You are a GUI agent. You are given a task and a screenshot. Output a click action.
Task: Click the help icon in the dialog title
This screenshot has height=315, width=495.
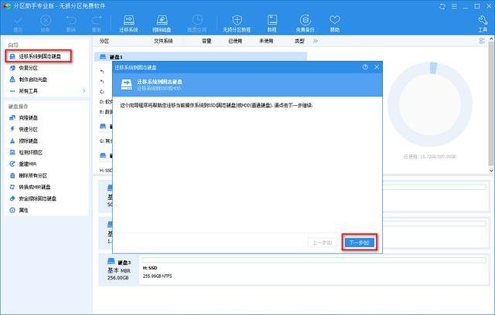click(x=365, y=67)
